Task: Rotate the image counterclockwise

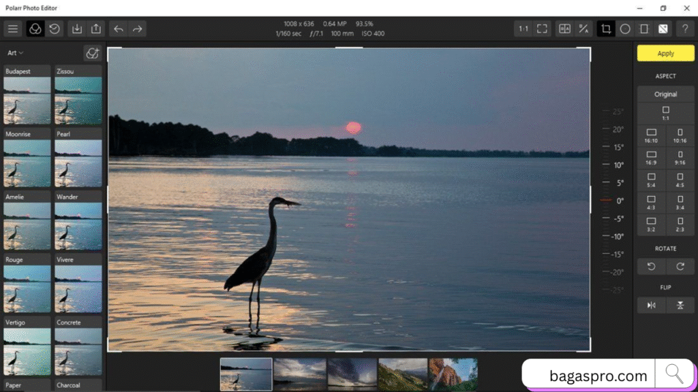Action: coord(650,266)
